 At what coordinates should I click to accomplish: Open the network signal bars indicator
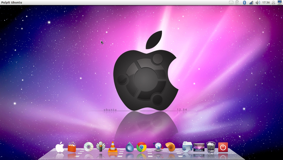[x=251, y=3]
